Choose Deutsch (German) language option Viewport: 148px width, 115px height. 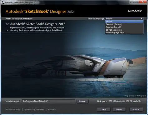(x=124, y=24)
